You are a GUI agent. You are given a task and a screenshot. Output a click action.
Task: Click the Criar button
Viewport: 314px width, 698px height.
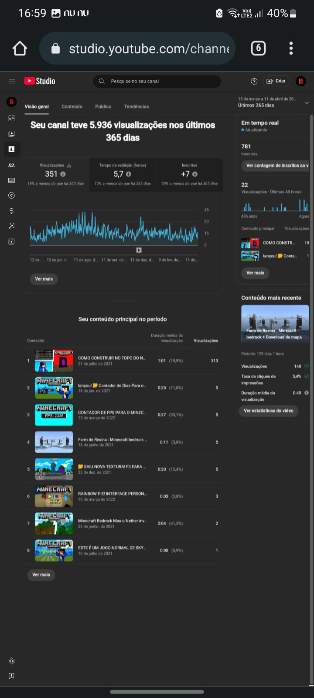276,81
